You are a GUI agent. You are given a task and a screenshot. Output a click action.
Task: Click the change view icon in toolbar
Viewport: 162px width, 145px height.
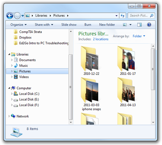click(125, 25)
